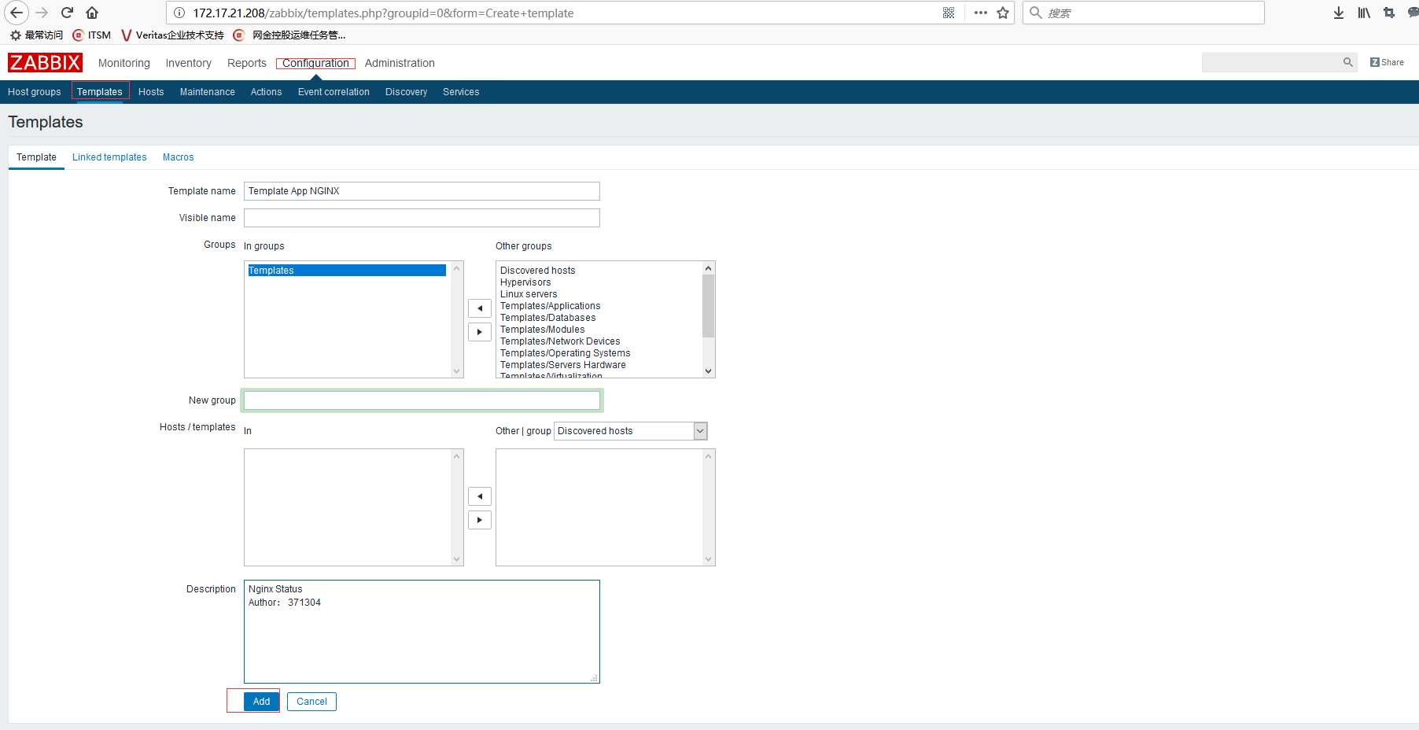This screenshot has height=730, width=1419.
Task: Switch to the Linked templates tab
Action: pyautogui.click(x=109, y=157)
